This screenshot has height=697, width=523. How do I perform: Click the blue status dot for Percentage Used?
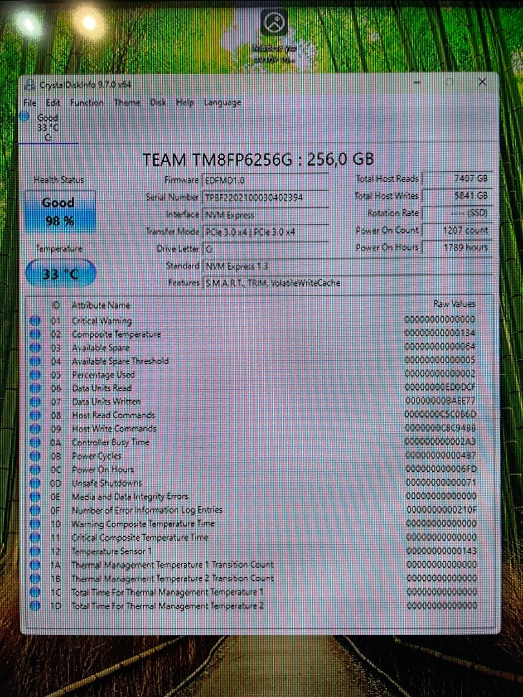[35, 375]
